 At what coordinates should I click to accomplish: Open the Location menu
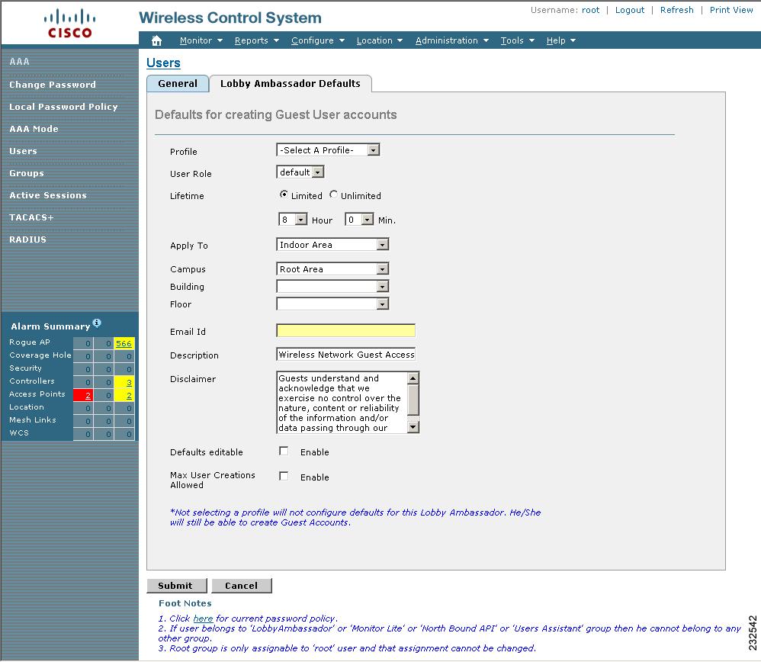tap(380, 40)
